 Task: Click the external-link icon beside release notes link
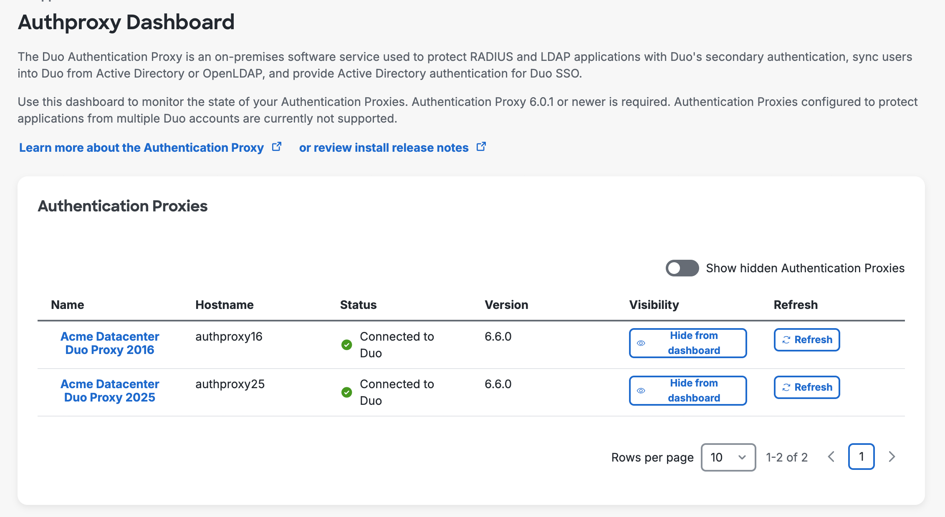(481, 146)
